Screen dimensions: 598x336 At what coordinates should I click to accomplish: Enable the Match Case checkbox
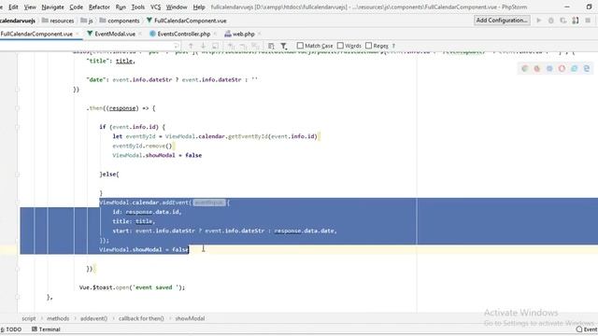(x=300, y=46)
